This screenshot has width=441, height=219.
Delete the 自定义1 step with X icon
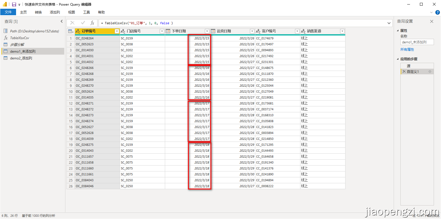[x=404, y=72]
